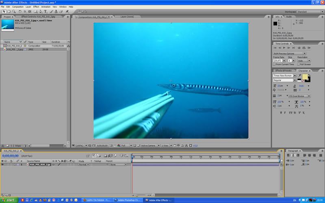Select the Brush tool

tap(52, 12)
